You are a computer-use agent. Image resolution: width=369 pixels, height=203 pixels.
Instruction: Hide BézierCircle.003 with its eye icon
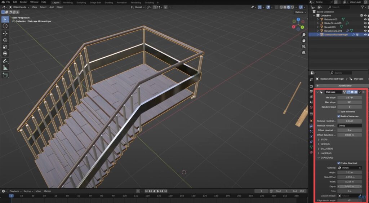(365, 23)
